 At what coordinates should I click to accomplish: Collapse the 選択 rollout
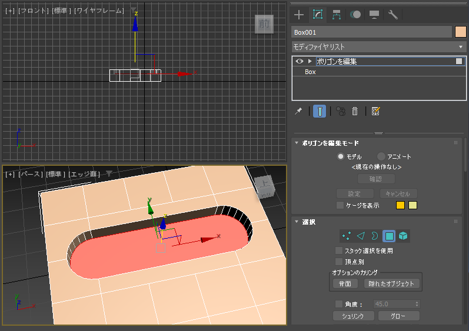click(x=297, y=222)
